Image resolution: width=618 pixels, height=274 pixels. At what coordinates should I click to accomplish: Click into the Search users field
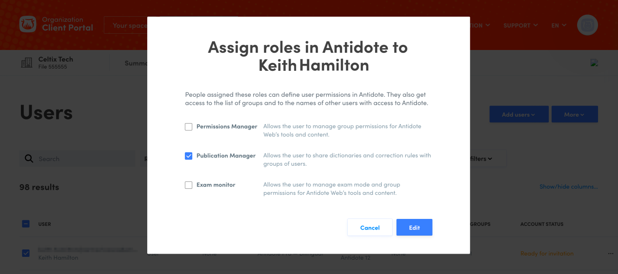[84, 159]
